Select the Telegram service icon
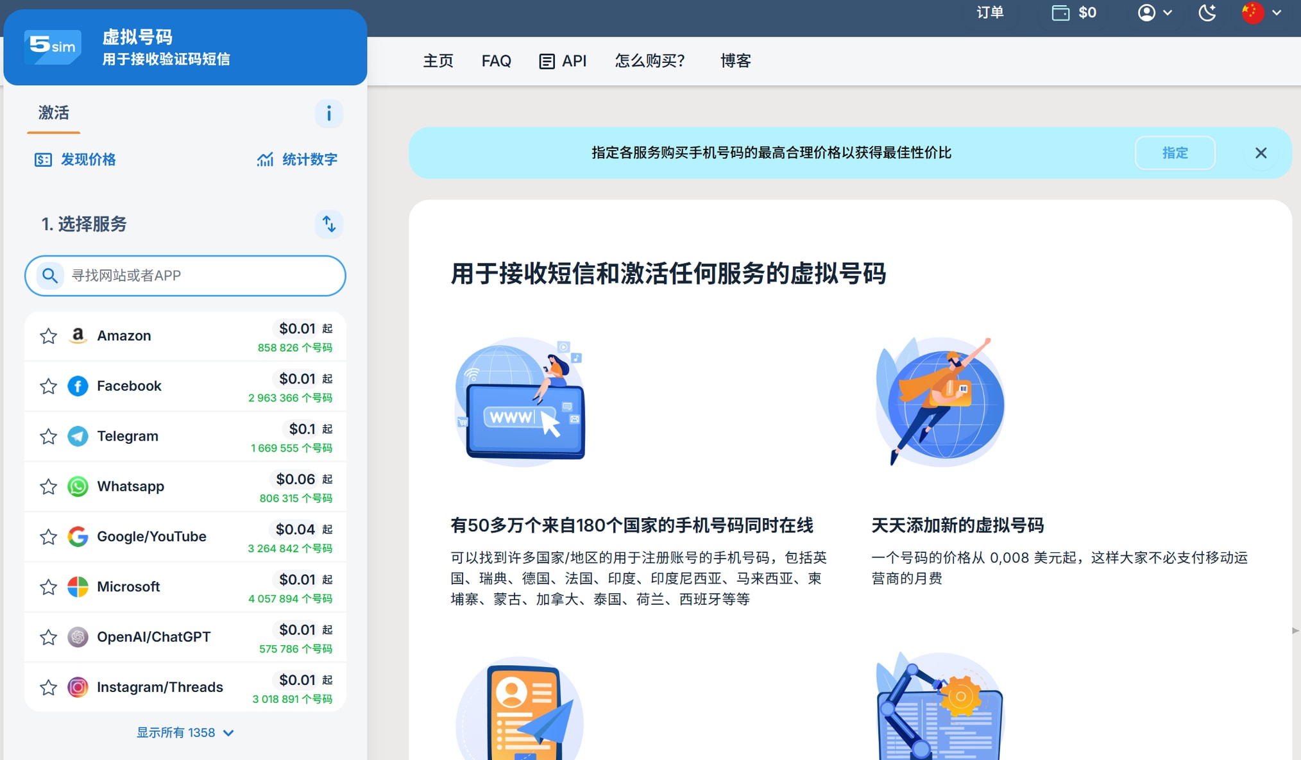Viewport: 1301px width, 760px height. [78, 436]
